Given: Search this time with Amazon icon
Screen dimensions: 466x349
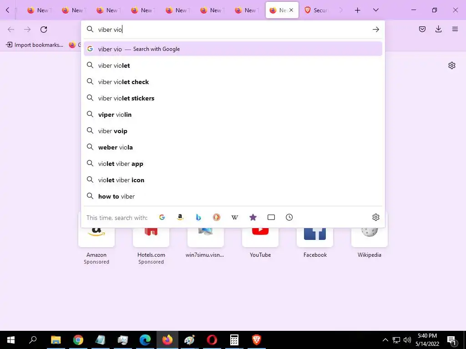Looking at the screenshot, I should coord(180,217).
